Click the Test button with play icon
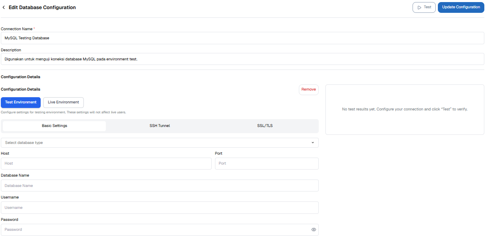This screenshot has height=237, width=486. 424,7
